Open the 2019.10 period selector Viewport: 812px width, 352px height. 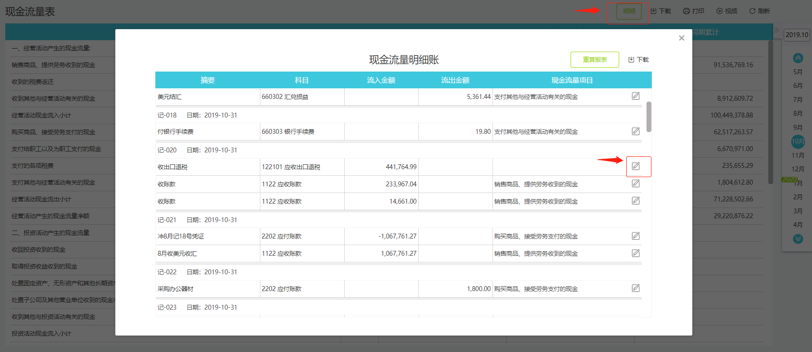(797, 34)
